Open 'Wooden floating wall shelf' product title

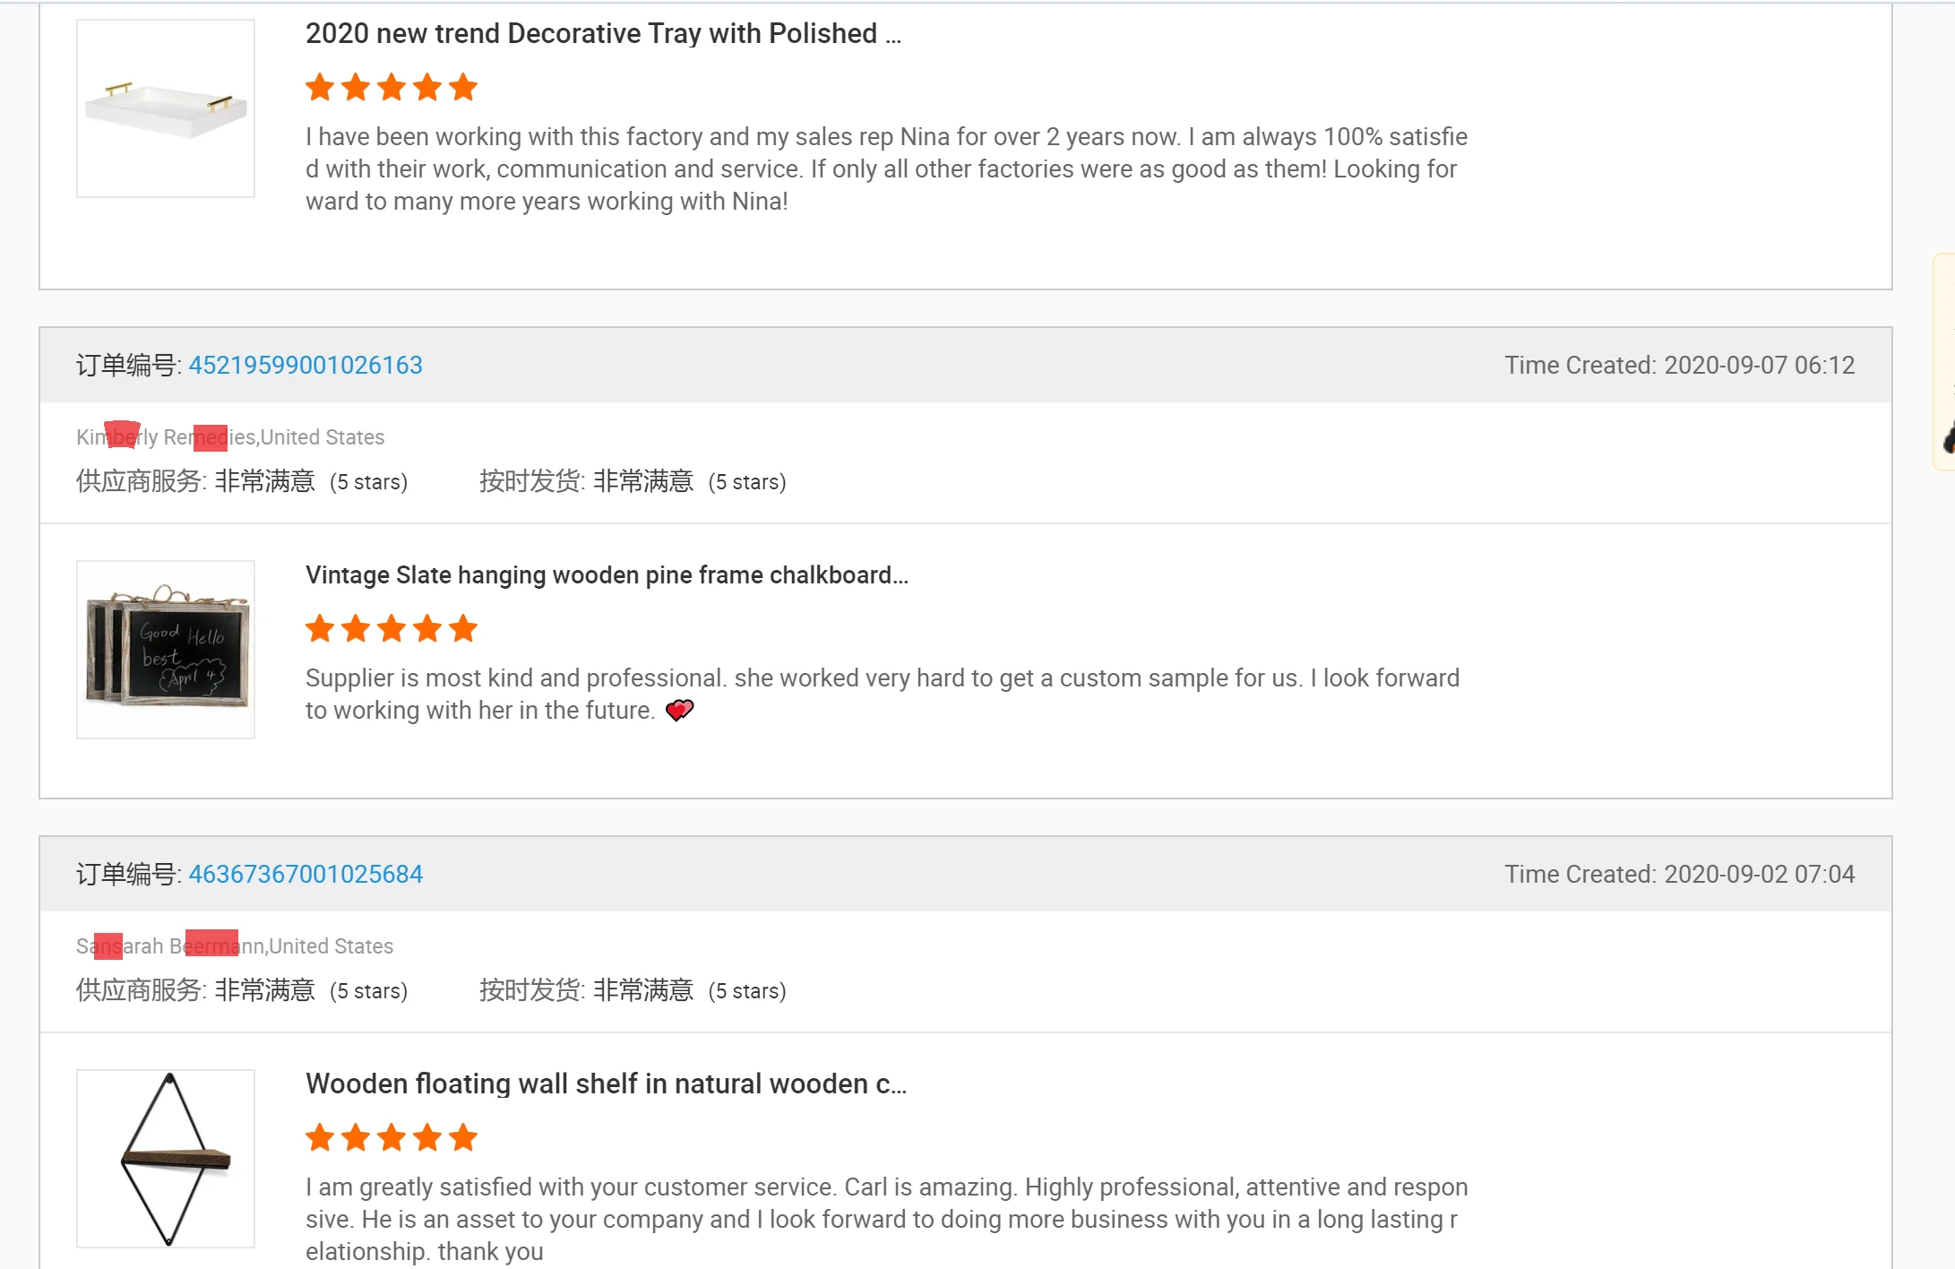(x=606, y=1084)
